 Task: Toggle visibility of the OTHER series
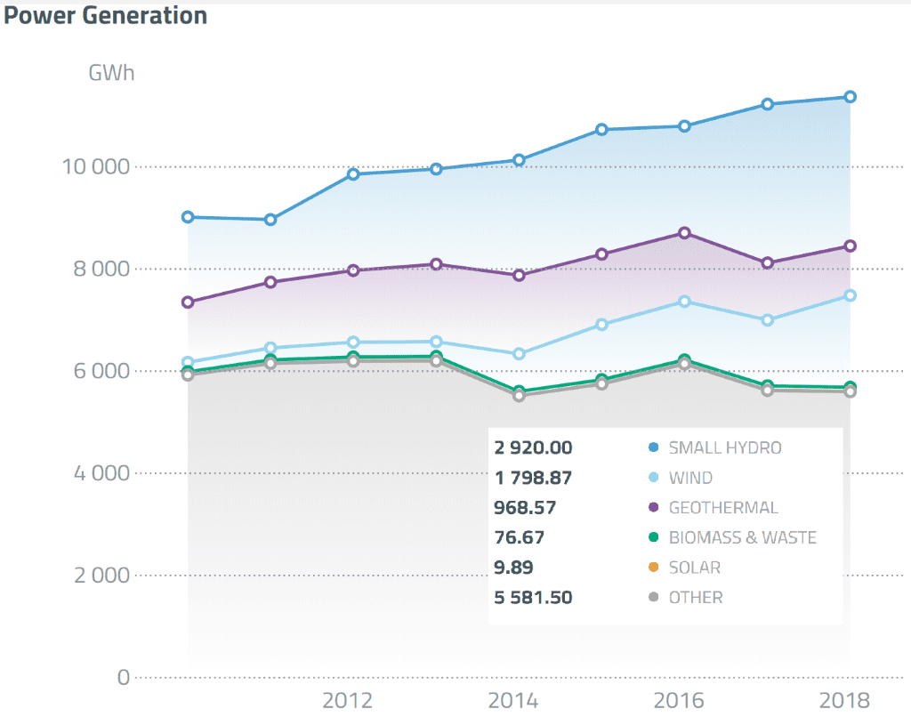696,597
